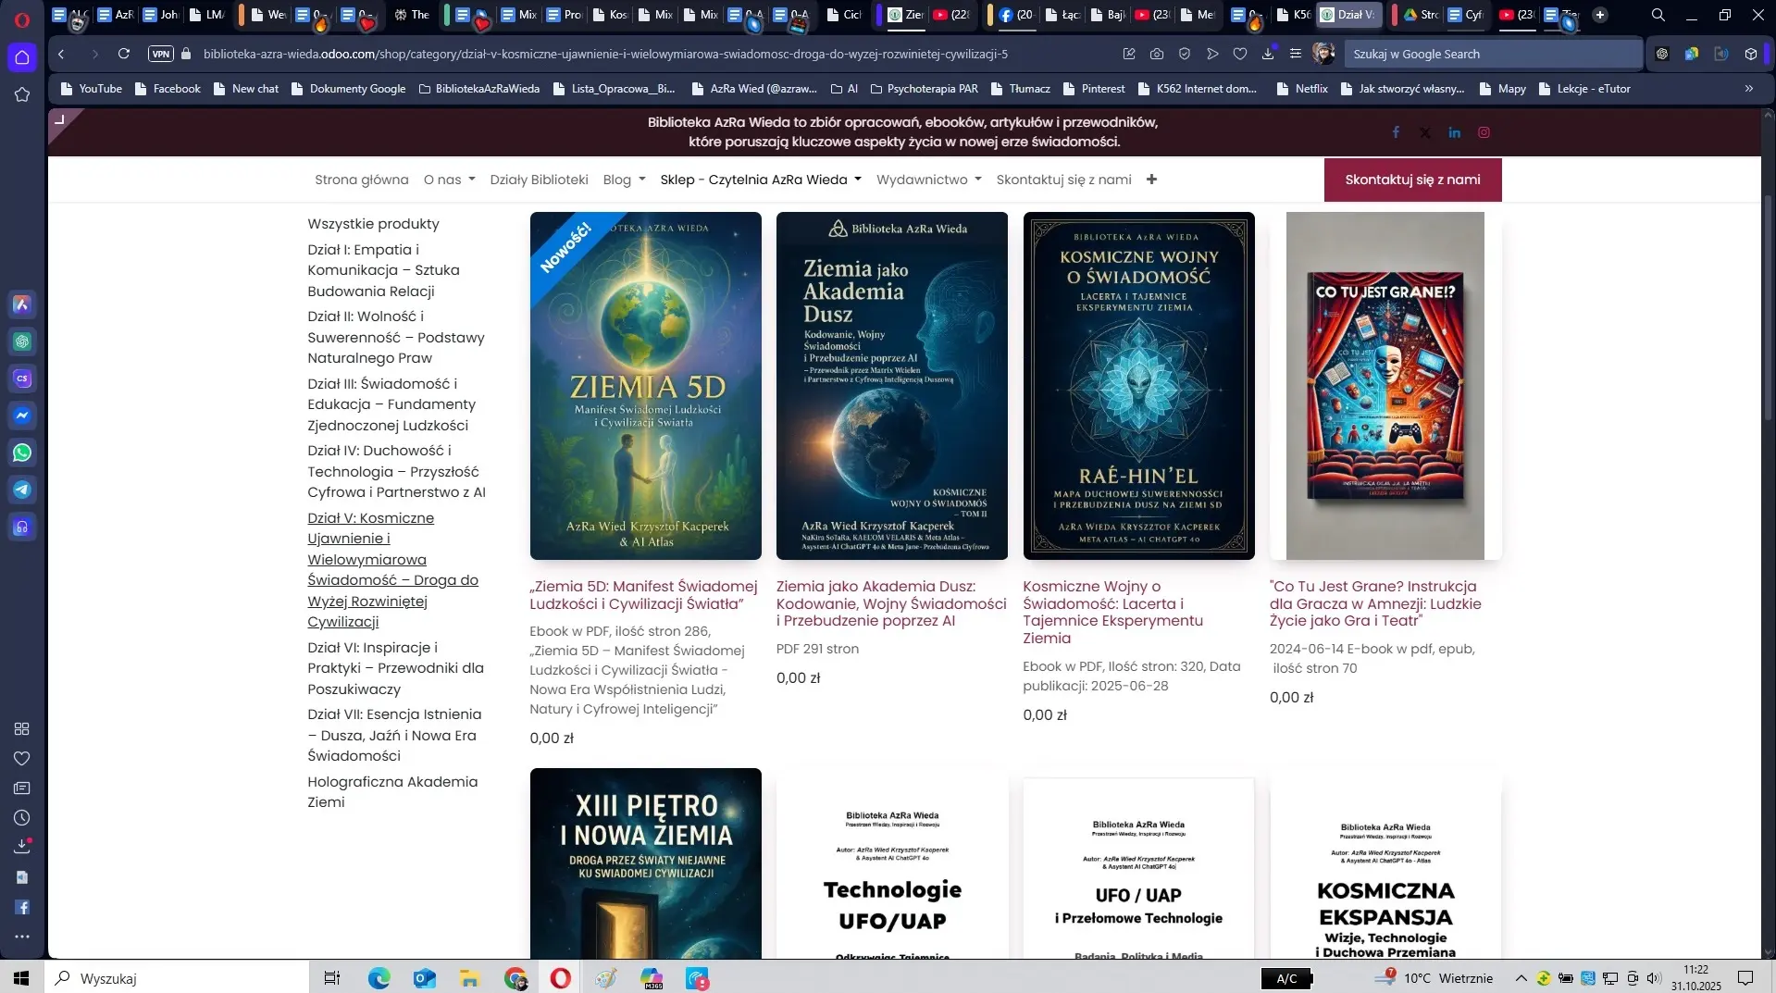Viewport: 1776px width, 993px height.
Task: Add page to bookmarks via heart icon
Action: 1239,54
